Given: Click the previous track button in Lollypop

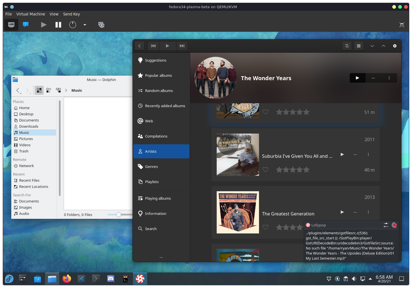Looking at the screenshot, I should [153, 46].
